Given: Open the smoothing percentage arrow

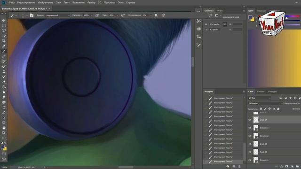Looking at the screenshot, I should click(151, 15).
